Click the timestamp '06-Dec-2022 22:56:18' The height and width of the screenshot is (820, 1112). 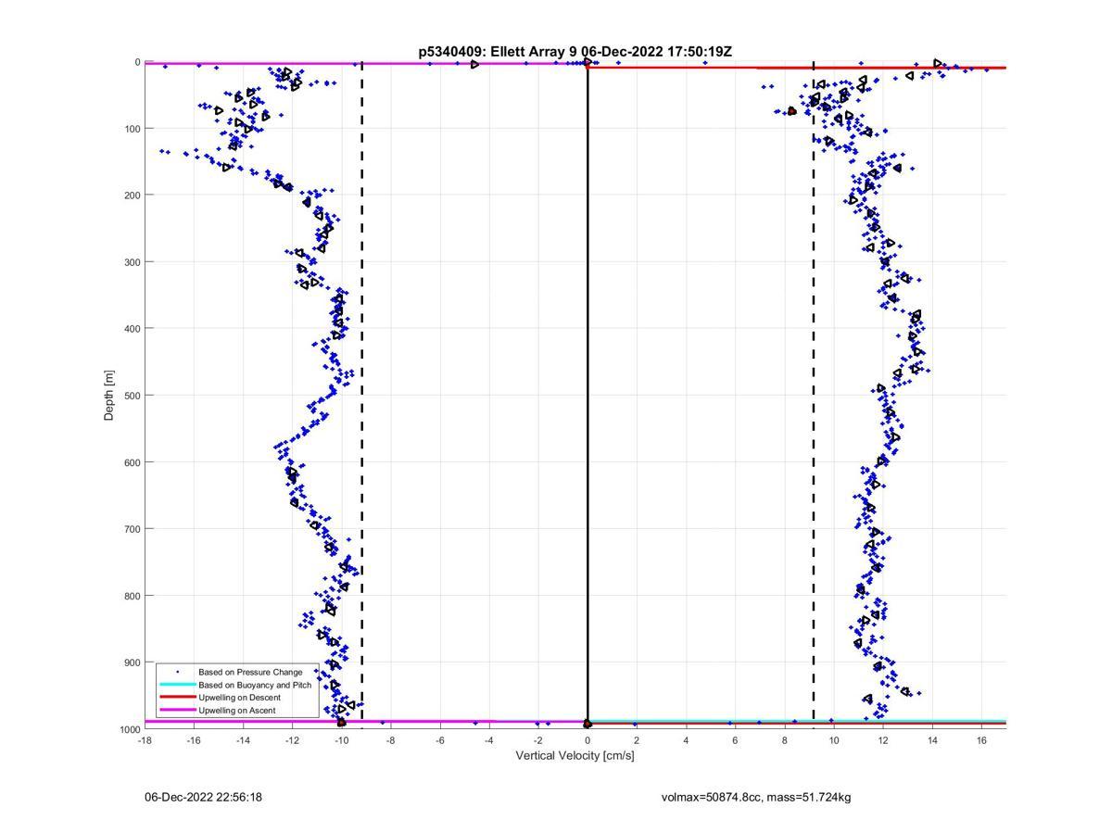203,797
